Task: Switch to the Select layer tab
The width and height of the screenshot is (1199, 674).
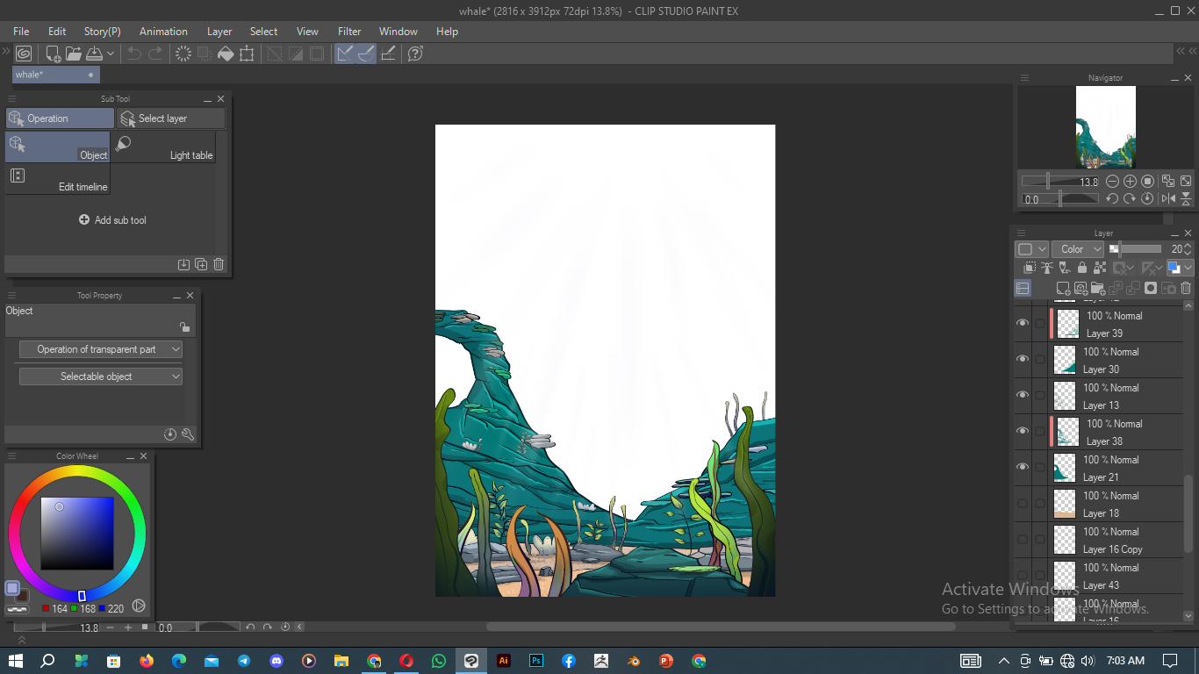Action: (171, 118)
